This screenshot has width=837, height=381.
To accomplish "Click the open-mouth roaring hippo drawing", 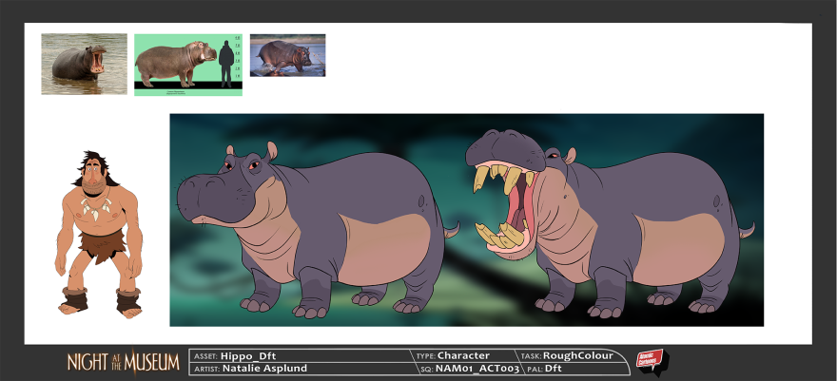I will [609, 224].
